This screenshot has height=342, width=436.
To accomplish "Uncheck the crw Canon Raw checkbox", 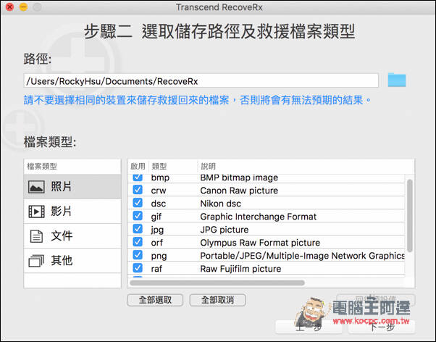I will point(138,190).
